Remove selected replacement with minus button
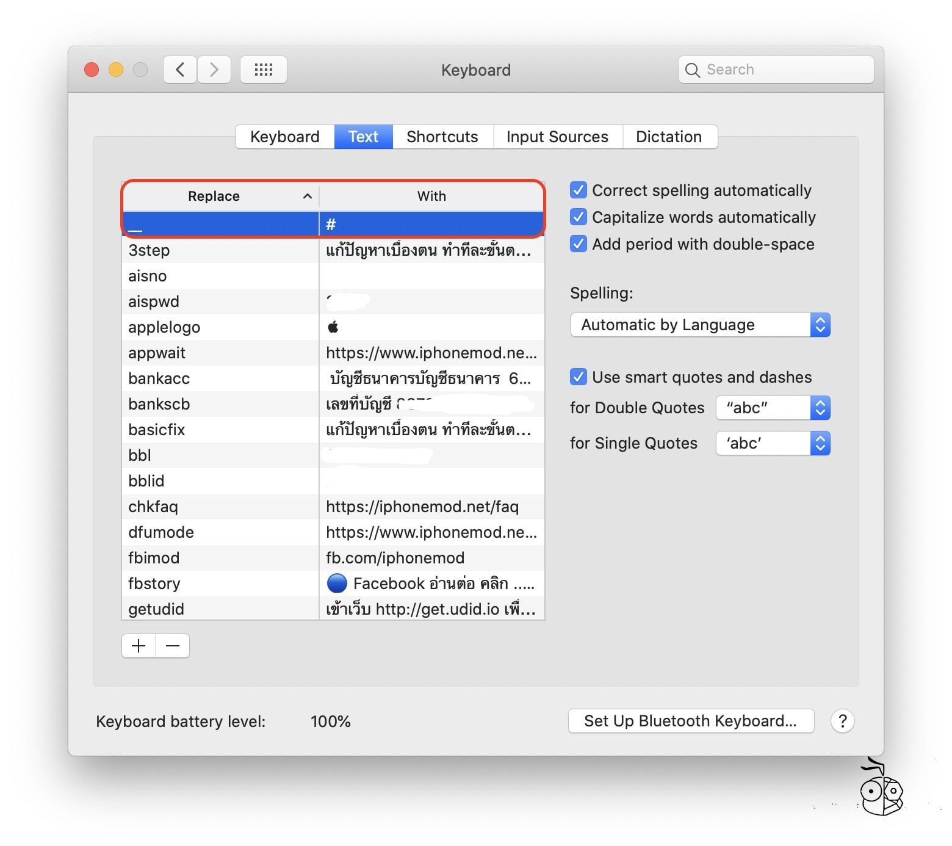Image resolution: width=952 pixels, height=846 pixels. coord(172,645)
